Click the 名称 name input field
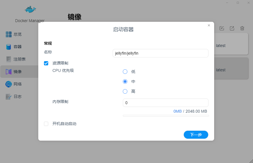 click(160, 53)
